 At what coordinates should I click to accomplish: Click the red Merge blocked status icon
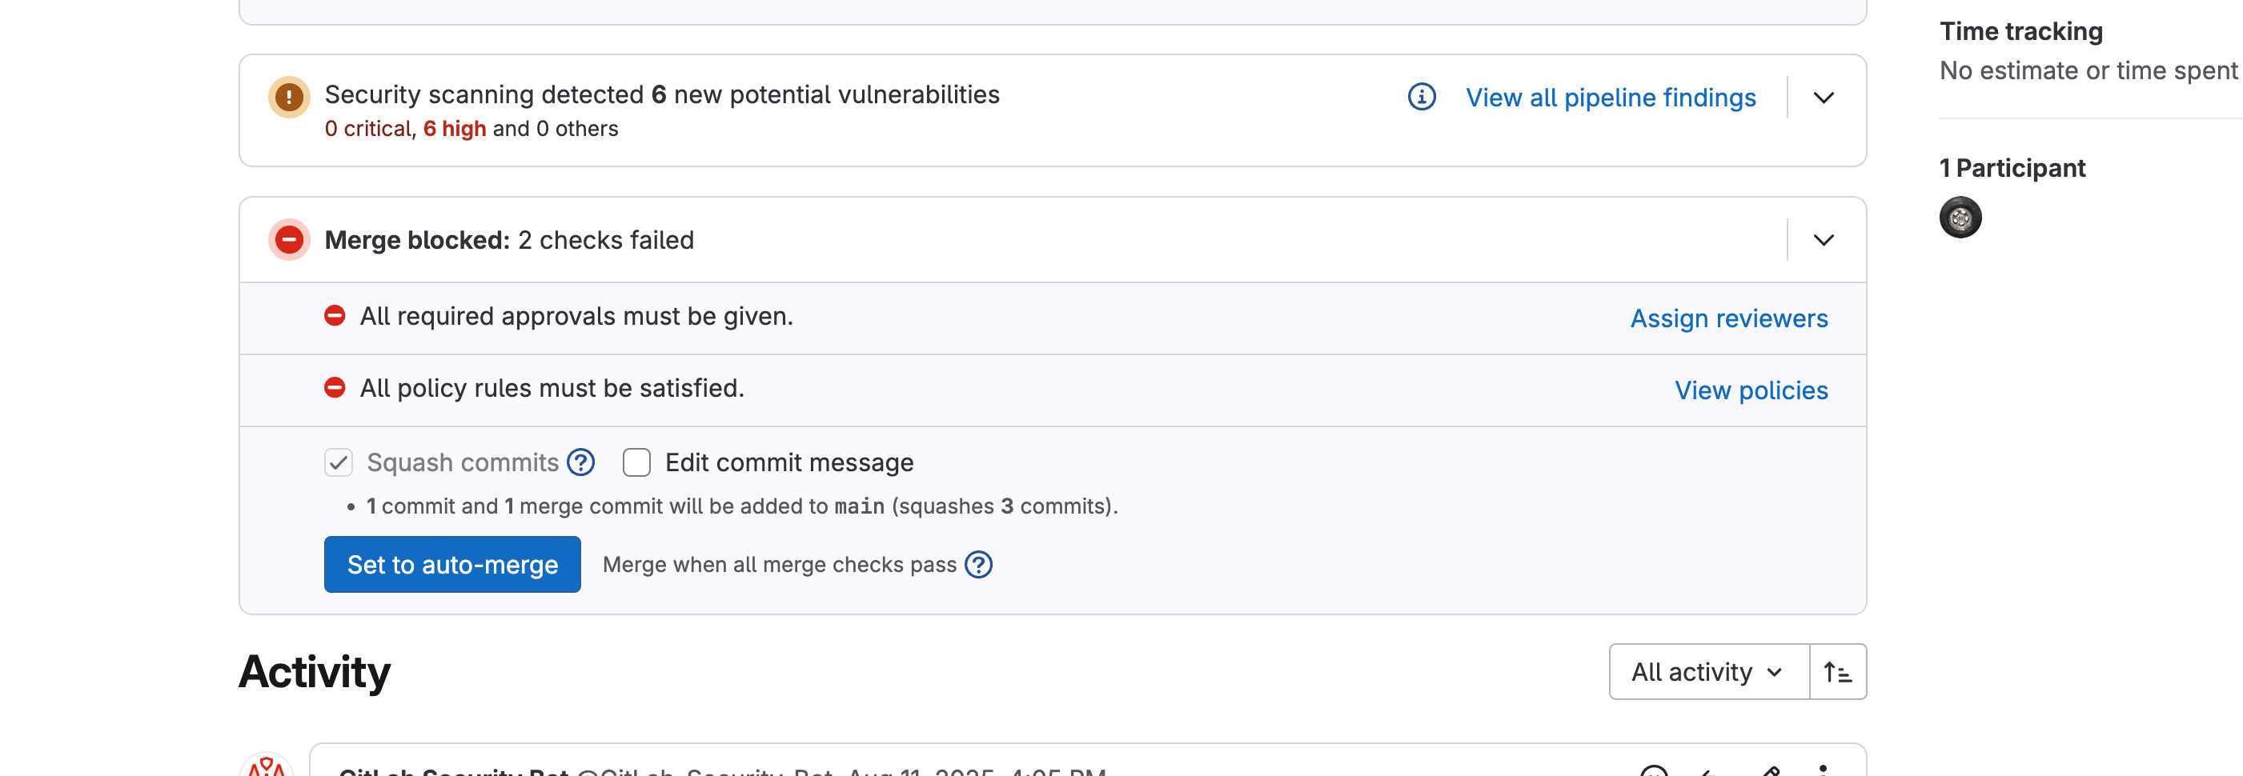289,239
